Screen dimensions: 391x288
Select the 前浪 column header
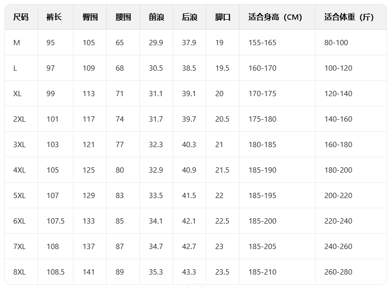(156, 17)
